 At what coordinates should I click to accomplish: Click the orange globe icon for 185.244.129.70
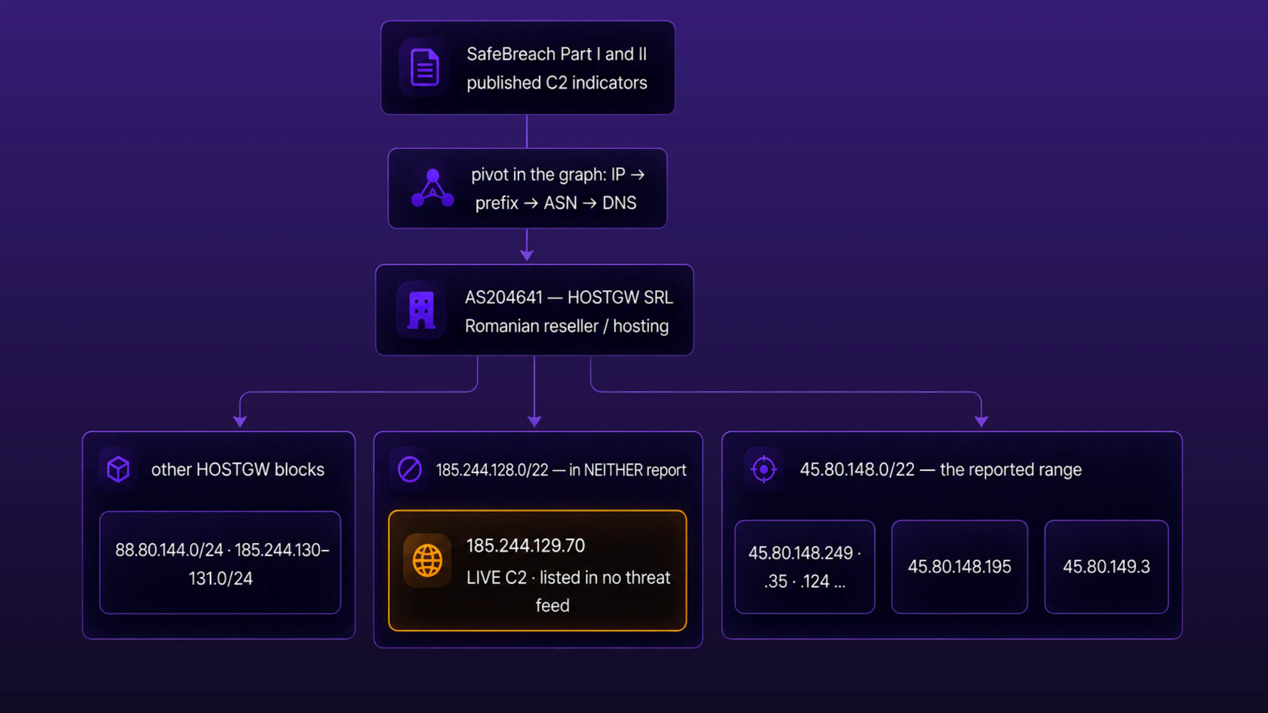(427, 560)
